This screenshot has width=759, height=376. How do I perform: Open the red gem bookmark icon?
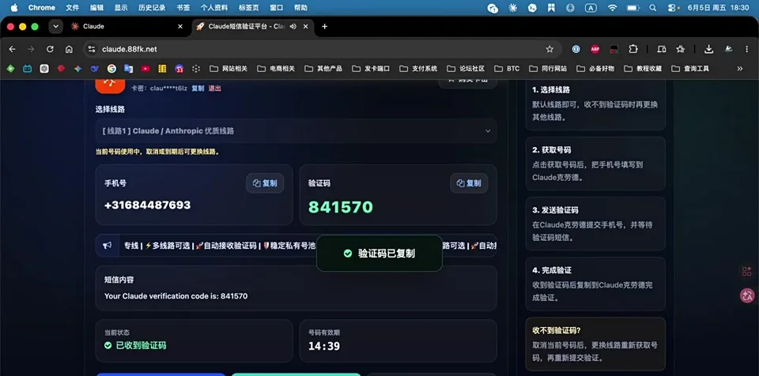[x=61, y=69]
